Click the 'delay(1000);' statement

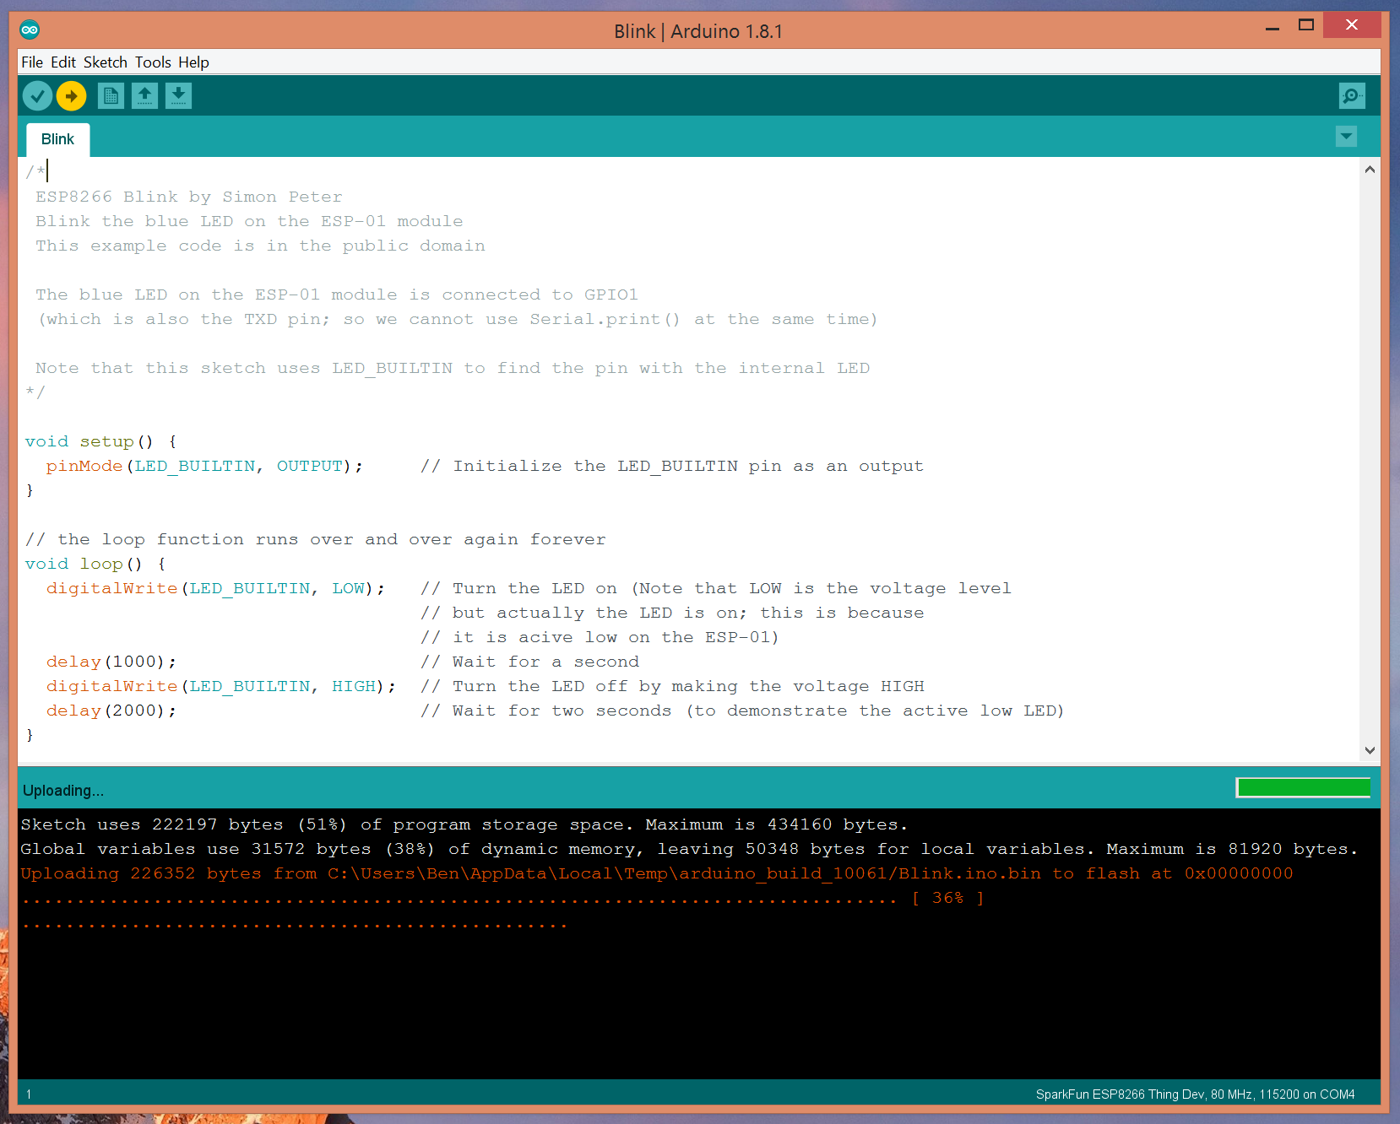(111, 662)
